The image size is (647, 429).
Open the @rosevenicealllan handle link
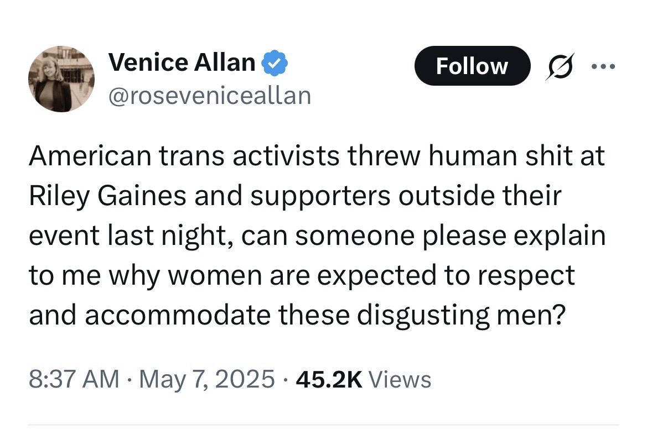210,96
